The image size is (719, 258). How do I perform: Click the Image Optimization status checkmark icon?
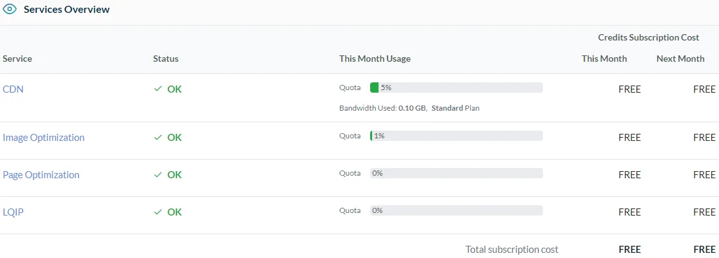(158, 138)
